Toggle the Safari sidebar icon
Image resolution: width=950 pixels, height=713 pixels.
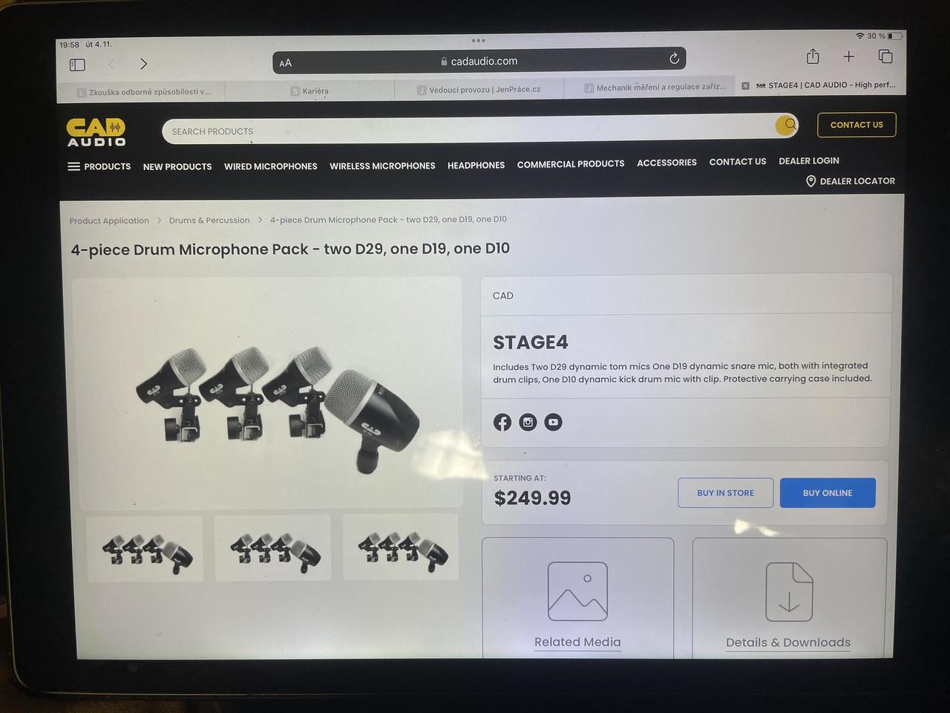(x=77, y=65)
